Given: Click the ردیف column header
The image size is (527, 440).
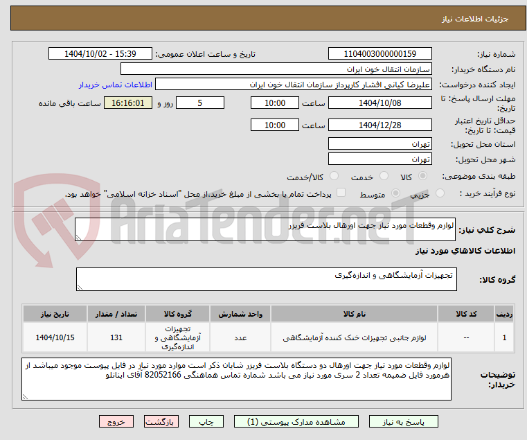Looking at the screenshot, I should 504,314.
